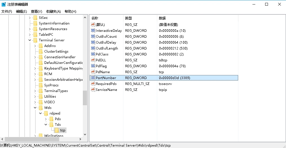
Task: Click the SysProcs folder icon
Action: [41, 85]
